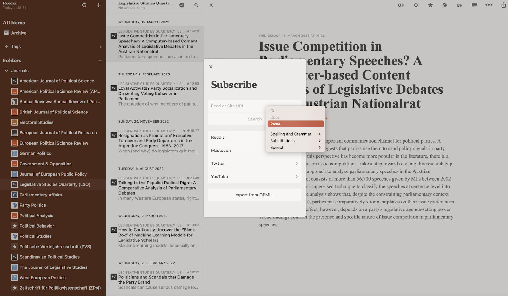
Task: Open German Politics feed icon
Action: pyautogui.click(x=15, y=153)
